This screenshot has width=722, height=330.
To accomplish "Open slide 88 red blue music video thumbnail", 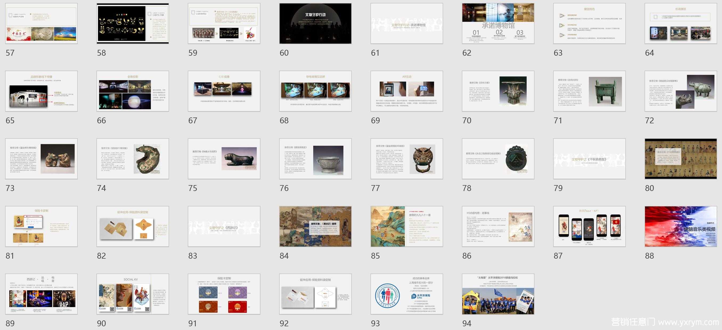I will click(681, 227).
